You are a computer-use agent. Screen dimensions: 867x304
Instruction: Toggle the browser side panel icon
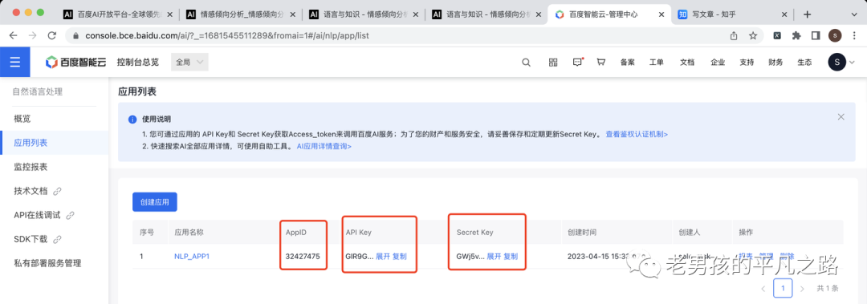click(816, 36)
